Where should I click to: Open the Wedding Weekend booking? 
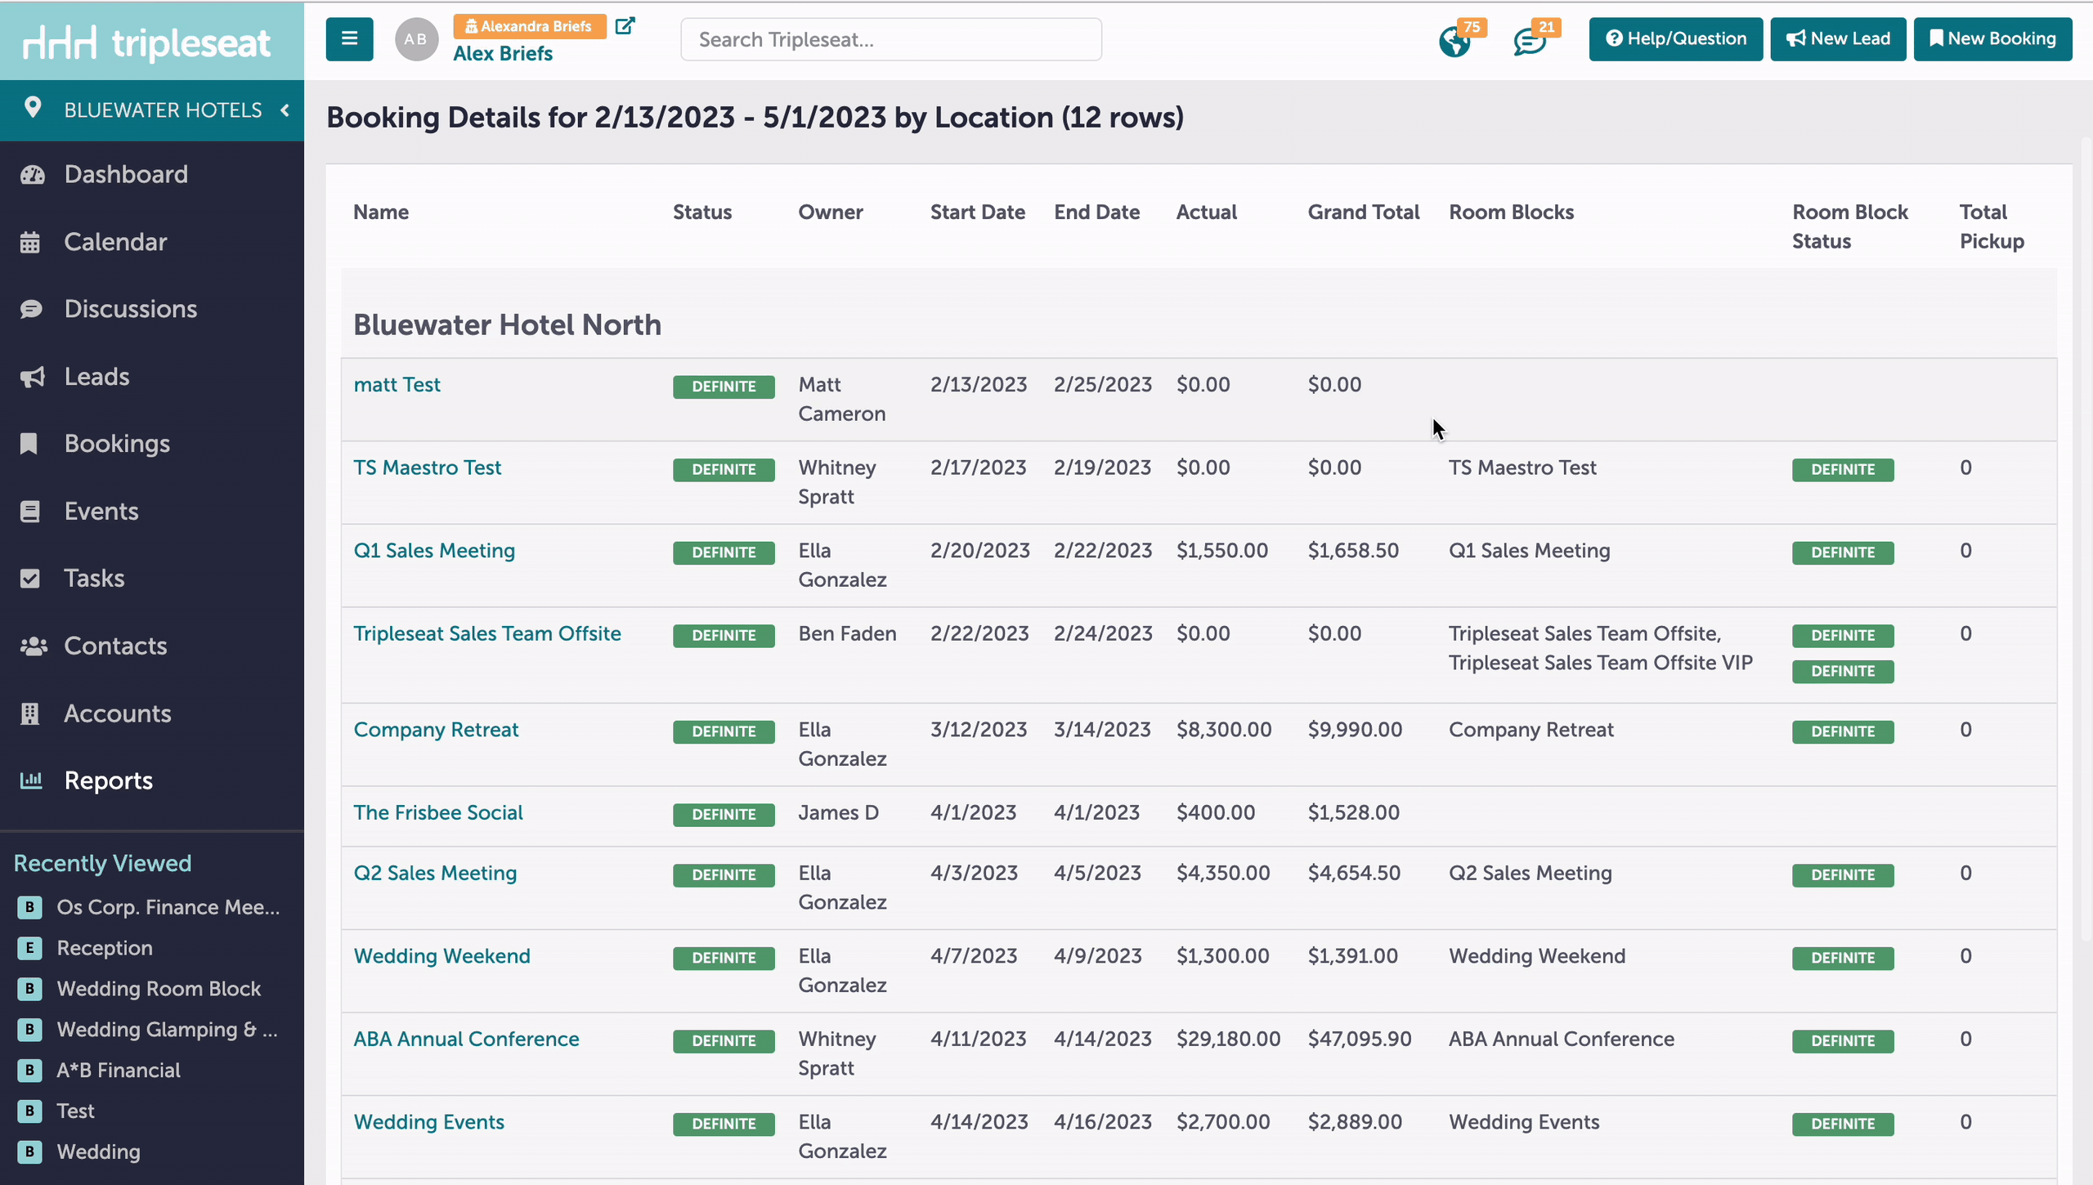pyautogui.click(x=441, y=956)
